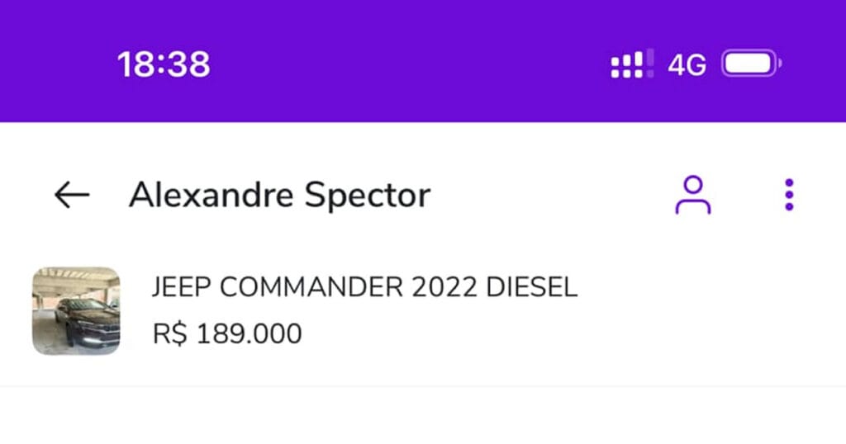Open the JEEP COMMANDER 2022 DIESEL listing title
The height and width of the screenshot is (444, 846).
click(x=364, y=287)
